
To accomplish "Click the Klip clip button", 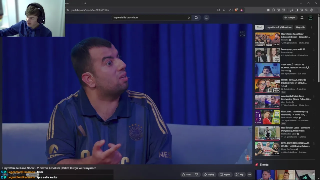I will click(x=239, y=174).
